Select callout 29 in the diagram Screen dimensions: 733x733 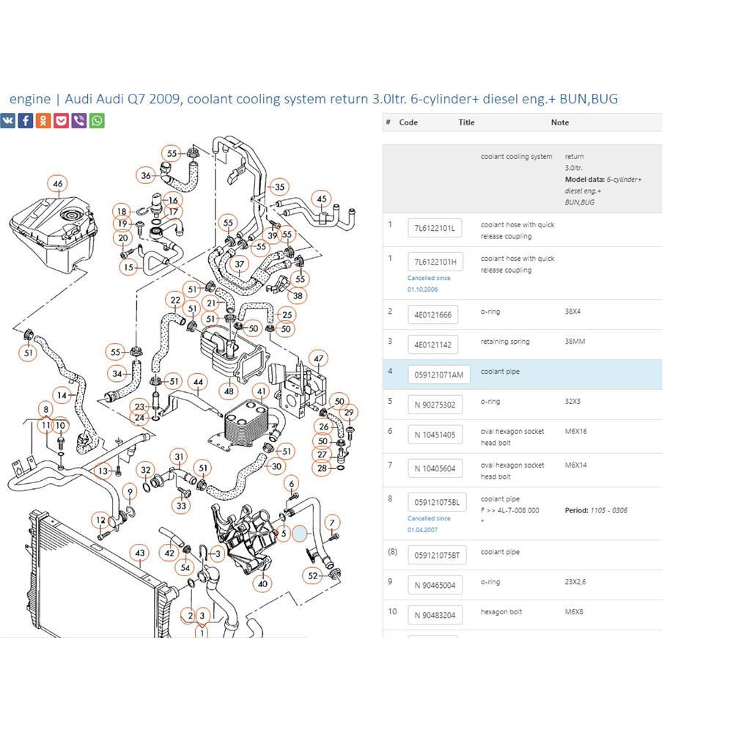(x=349, y=412)
